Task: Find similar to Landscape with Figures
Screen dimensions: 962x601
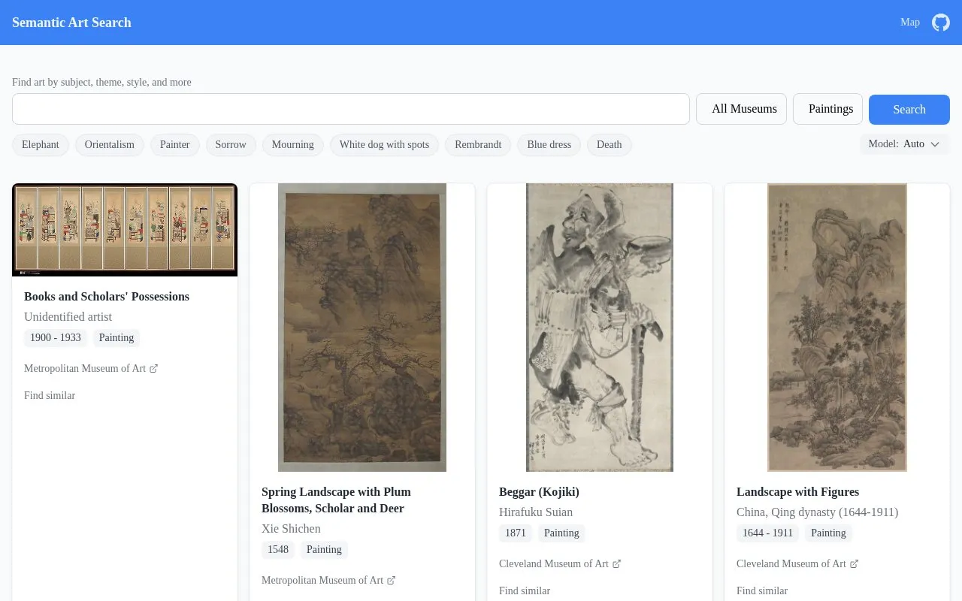Action: (x=762, y=591)
